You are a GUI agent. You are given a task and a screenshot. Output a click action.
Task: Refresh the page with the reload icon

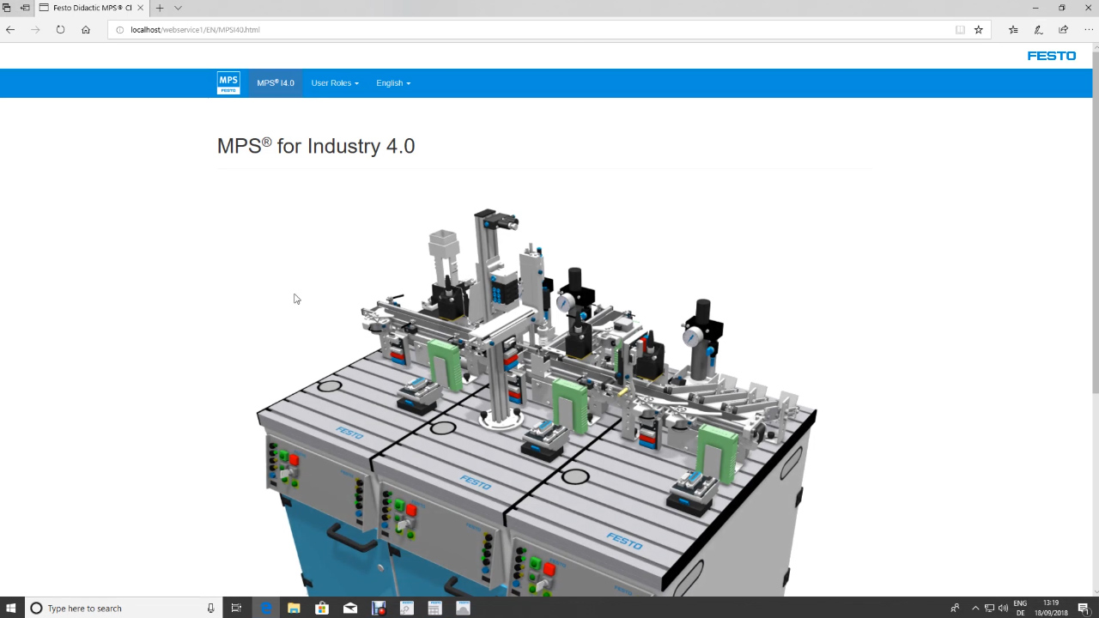pyautogui.click(x=60, y=29)
